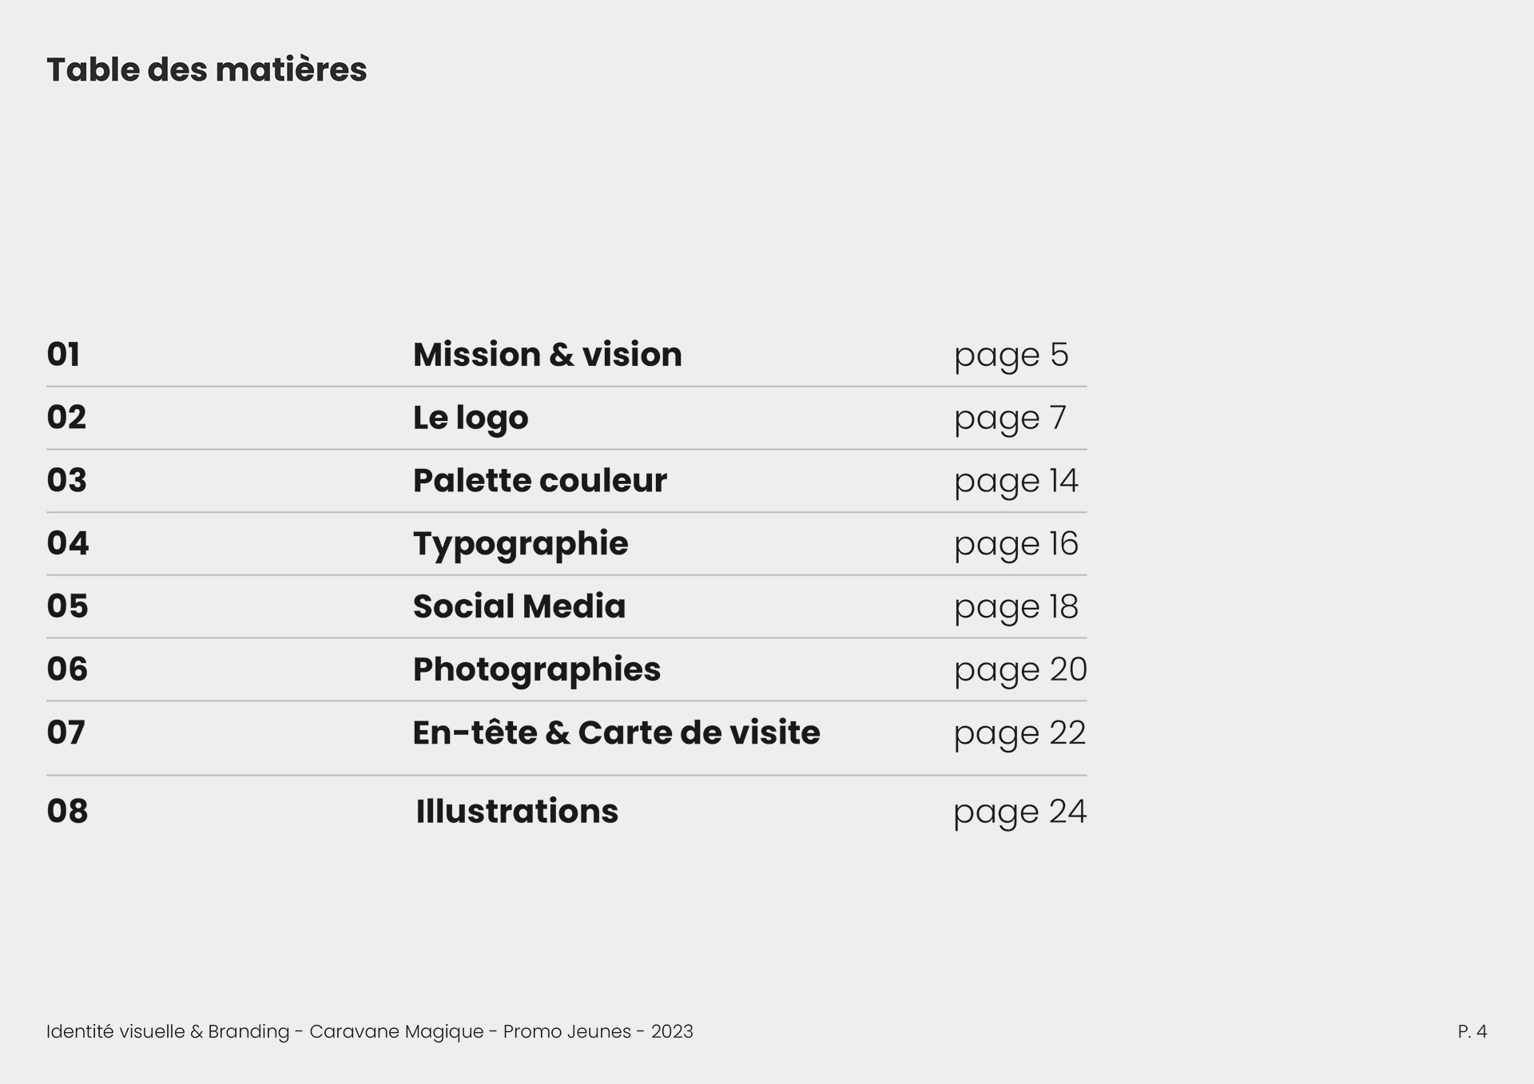Image resolution: width=1534 pixels, height=1084 pixels.
Task: Navigate to 'Illustrations' section
Action: 517,812
